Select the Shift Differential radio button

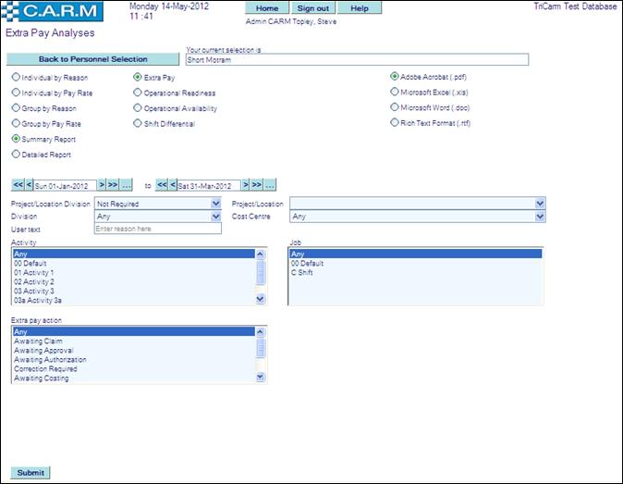[138, 122]
